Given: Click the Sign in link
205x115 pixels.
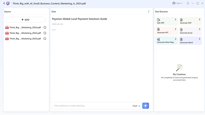Looking at the screenshot, I should 179,3.
